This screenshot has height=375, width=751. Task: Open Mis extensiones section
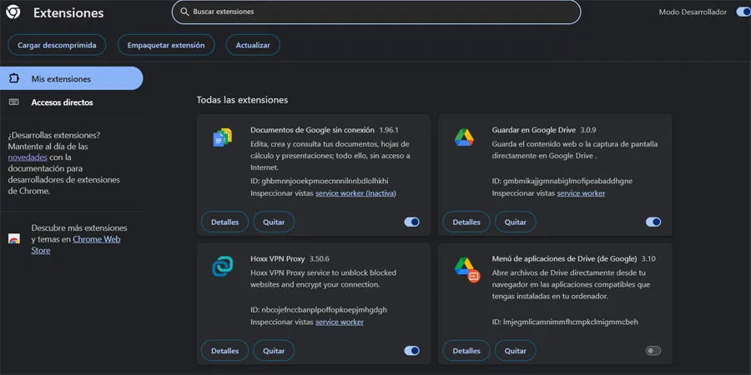[72, 78]
